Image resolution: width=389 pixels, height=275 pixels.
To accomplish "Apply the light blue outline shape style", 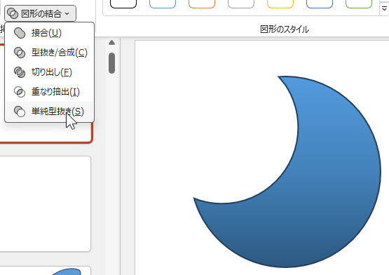I will (163, 4).
